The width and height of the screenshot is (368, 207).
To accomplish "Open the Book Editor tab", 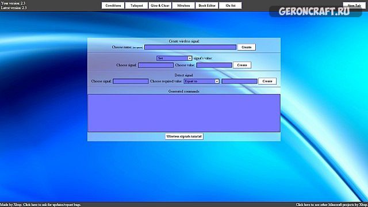I will (x=207, y=6).
